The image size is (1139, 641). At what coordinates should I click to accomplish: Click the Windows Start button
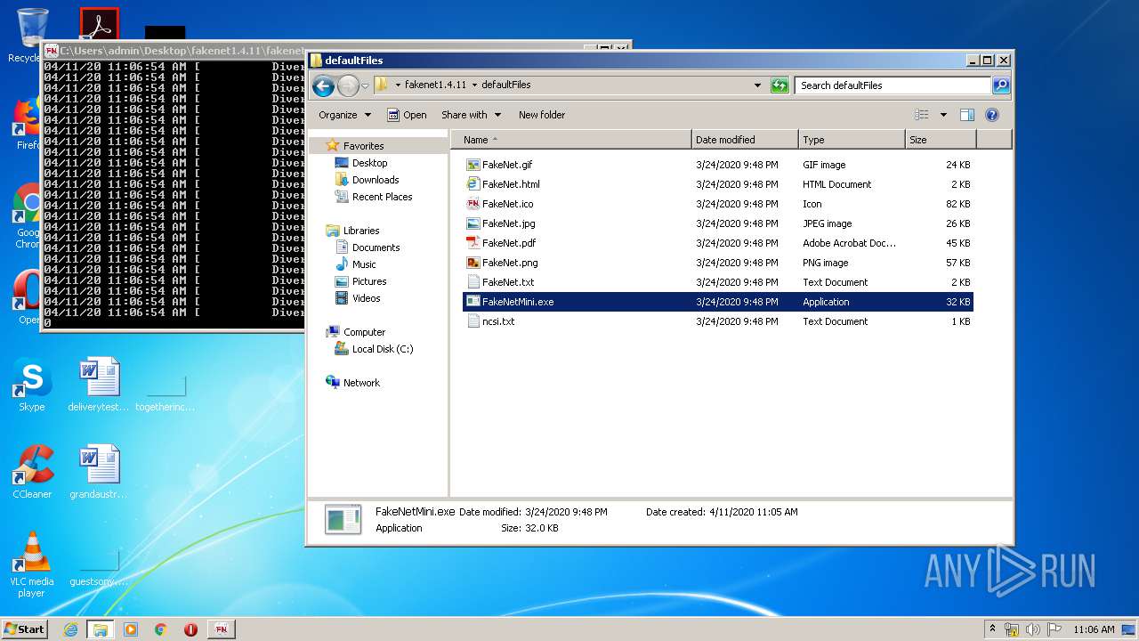pos(25,629)
